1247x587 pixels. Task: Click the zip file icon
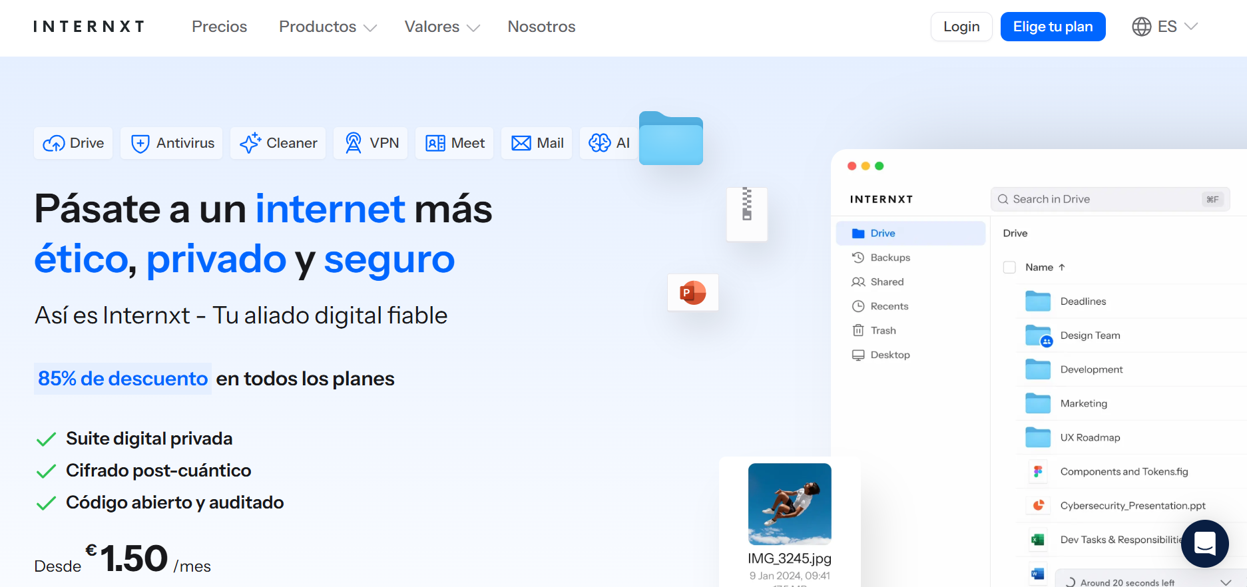pos(747,214)
